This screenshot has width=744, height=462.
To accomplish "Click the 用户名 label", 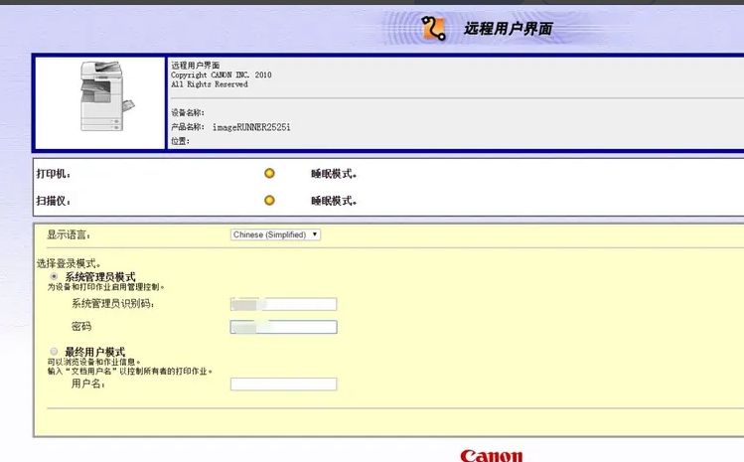I will [87, 384].
